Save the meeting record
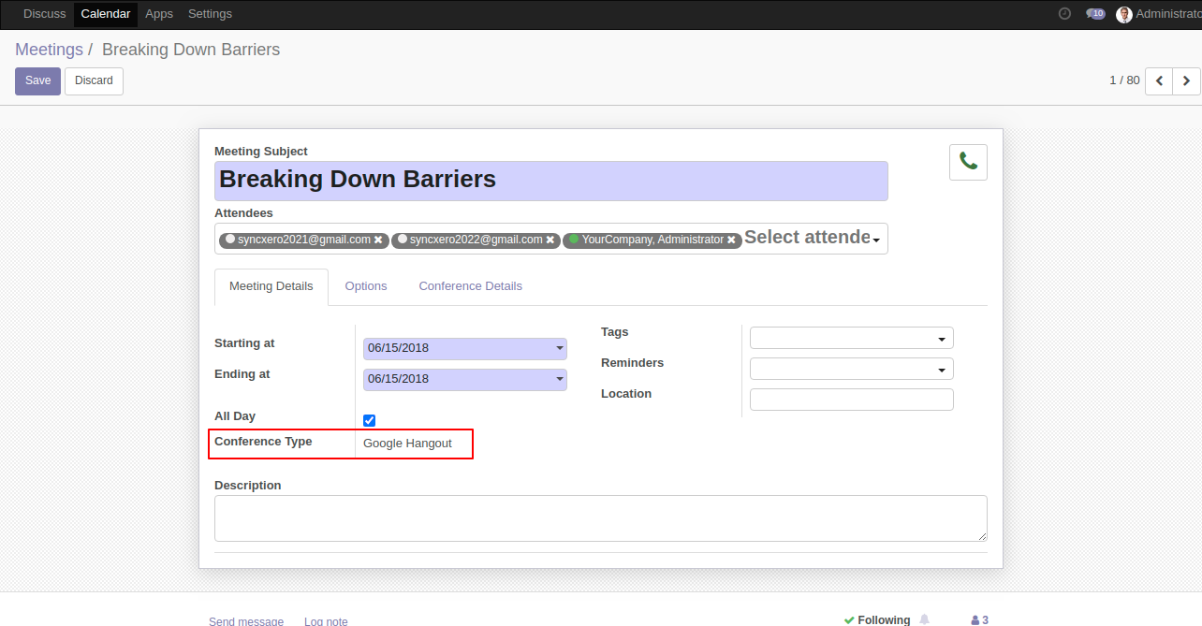Image resolution: width=1202 pixels, height=626 pixels. [37, 81]
